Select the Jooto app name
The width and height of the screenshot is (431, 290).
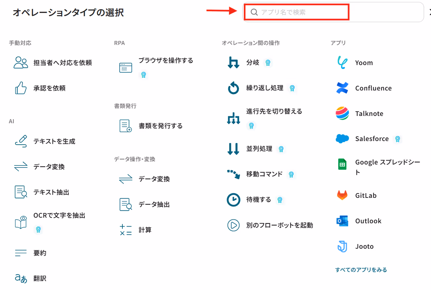365,246
